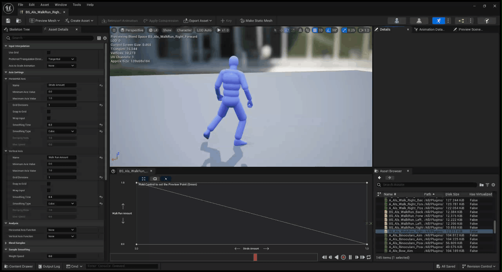The width and height of the screenshot is (502, 272).
Task: Click the animation timeline scrub bar
Action: [x=213, y=257]
